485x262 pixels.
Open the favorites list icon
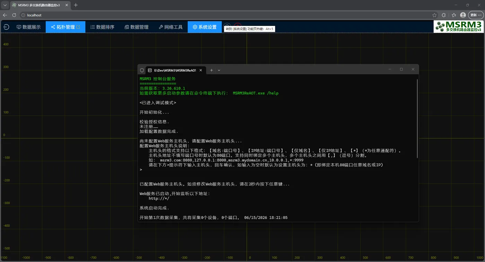click(x=454, y=15)
